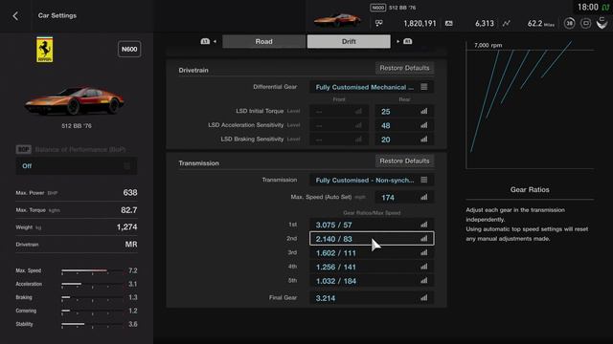Adjust rear LSD Initial Torque value 25
Viewport: 613px width, 344px height.
click(x=404, y=112)
